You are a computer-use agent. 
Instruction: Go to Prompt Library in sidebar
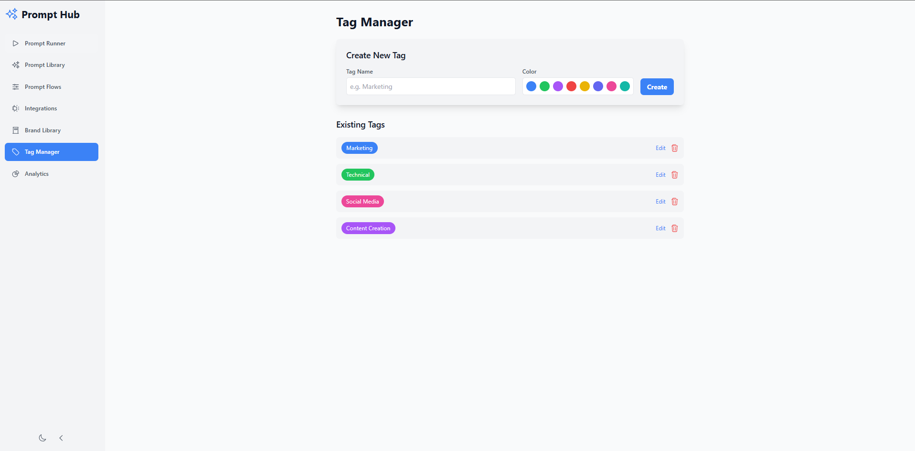tap(44, 65)
